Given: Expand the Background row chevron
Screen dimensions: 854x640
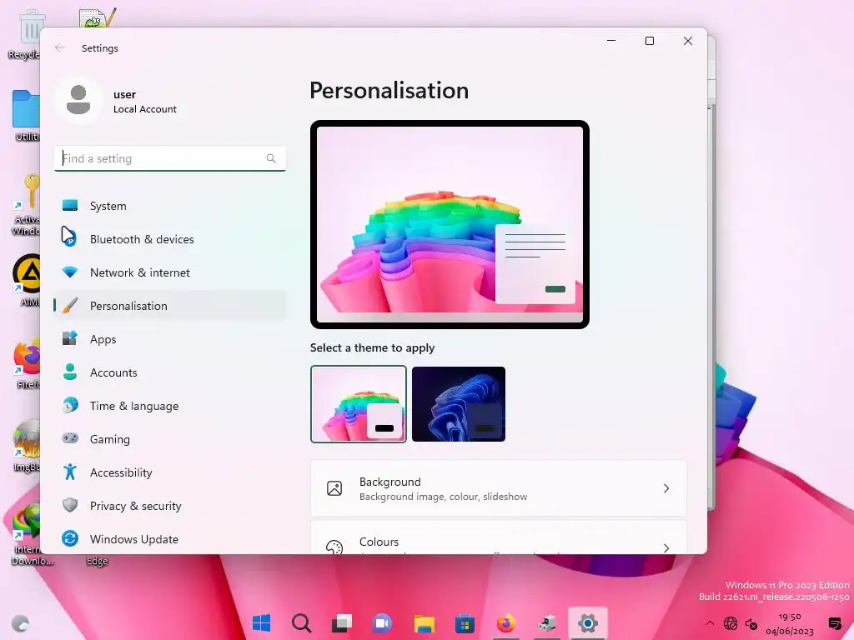Looking at the screenshot, I should [x=666, y=488].
